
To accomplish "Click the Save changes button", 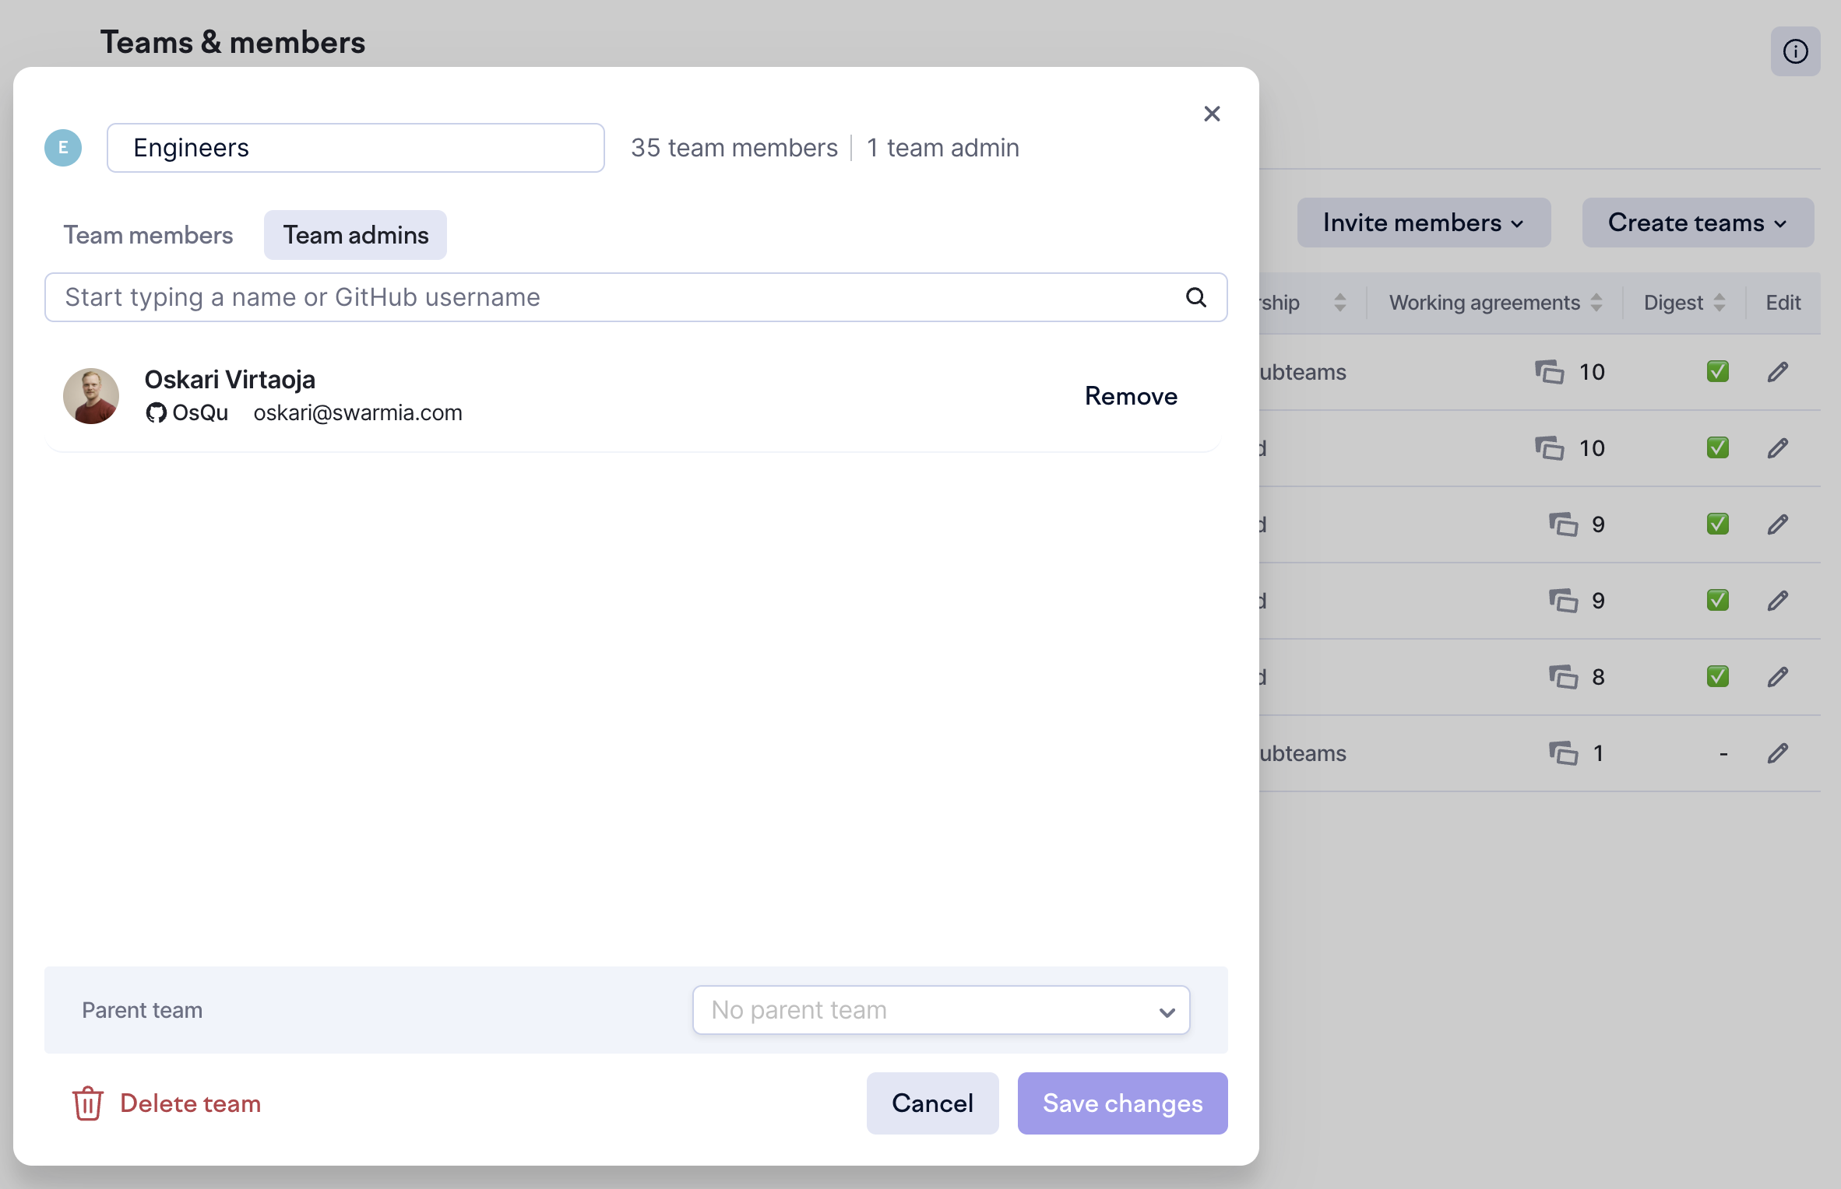I will (x=1122, y=1103).
